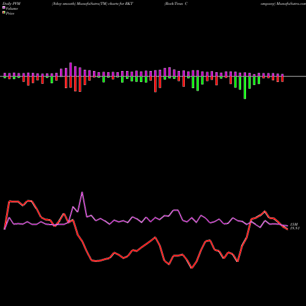Select the Volume legend label

point(12,9)
